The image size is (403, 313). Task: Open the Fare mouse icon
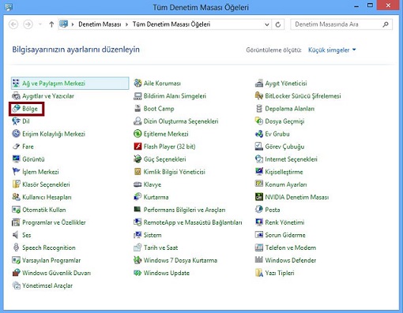click(x=16, y=147)
